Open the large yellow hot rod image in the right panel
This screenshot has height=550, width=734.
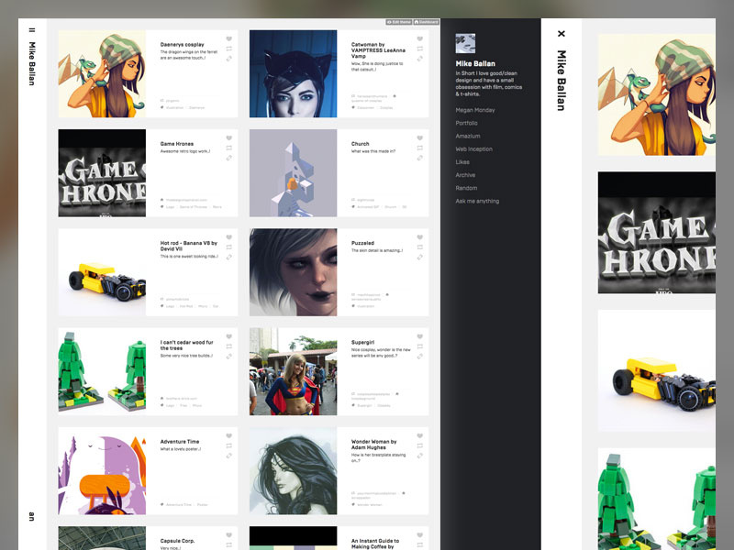click(x=656, y=370)
